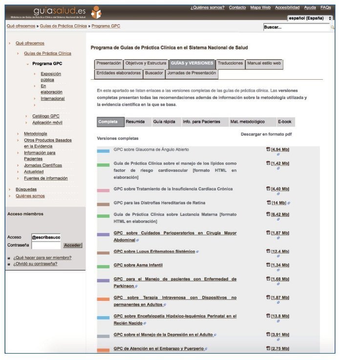Open the español (España) language dropdown
Image resolution: width=342 pixels, height=360 pixels.
click(x=310, y=18)
